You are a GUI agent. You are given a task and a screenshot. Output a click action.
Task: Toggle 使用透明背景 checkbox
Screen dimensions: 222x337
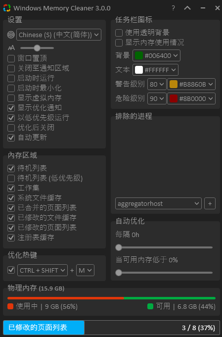(x=119, y=33)
